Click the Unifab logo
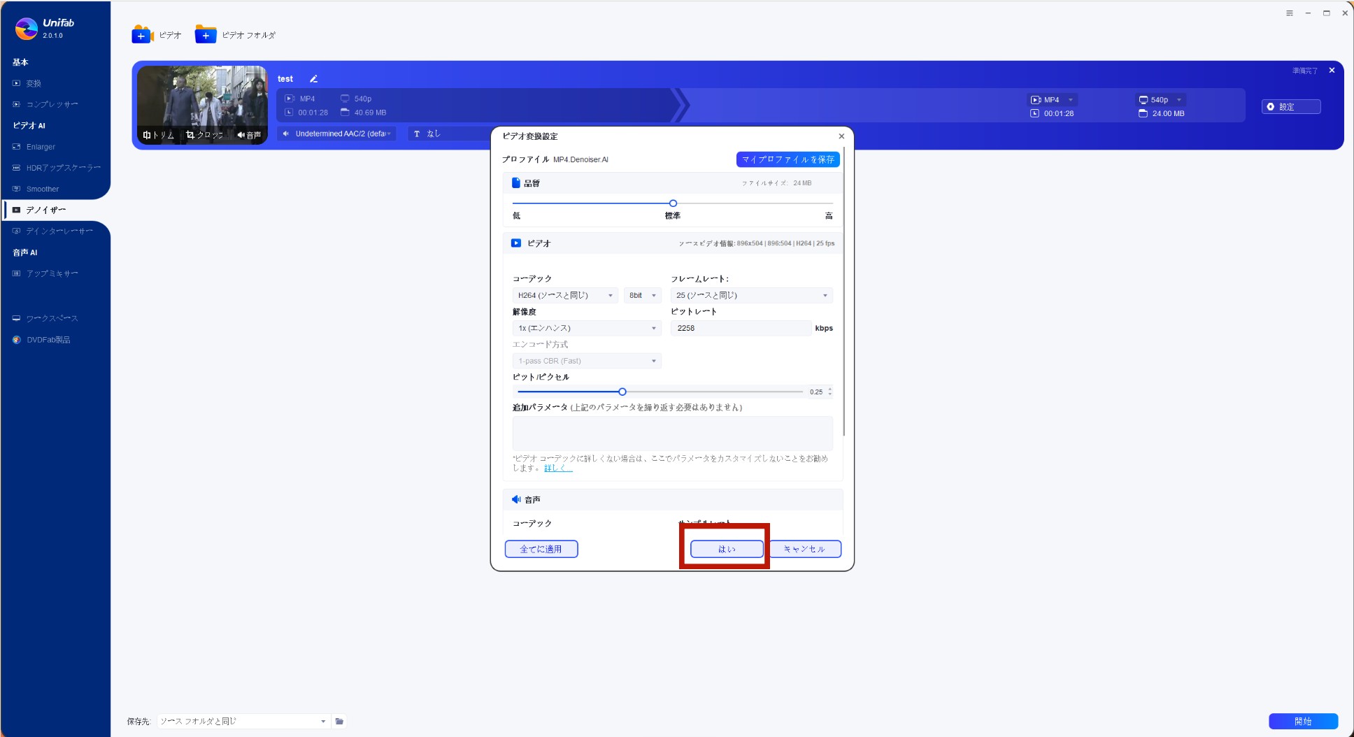1354x737 pixels. click(x=27, y=28)
